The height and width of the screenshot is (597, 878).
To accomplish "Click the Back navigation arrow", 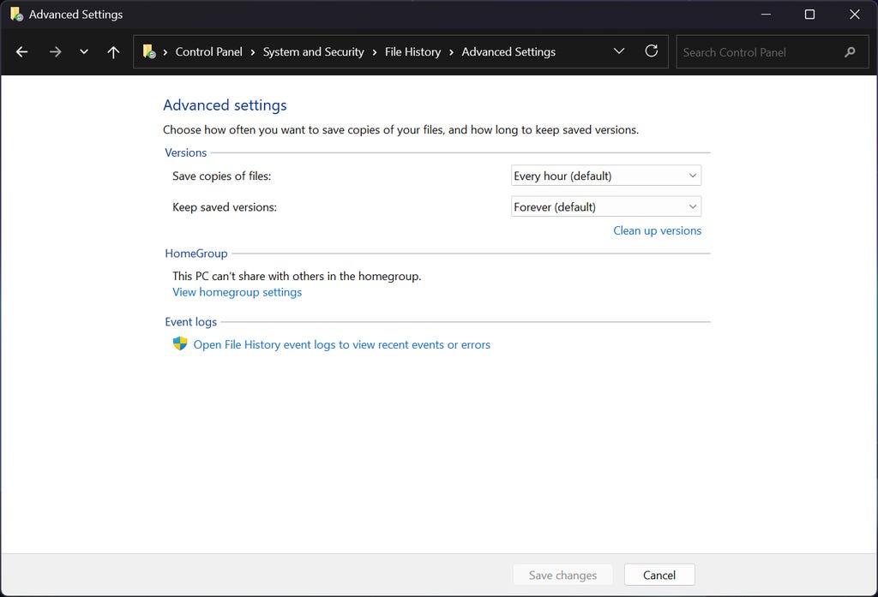I will pos(22,52).
